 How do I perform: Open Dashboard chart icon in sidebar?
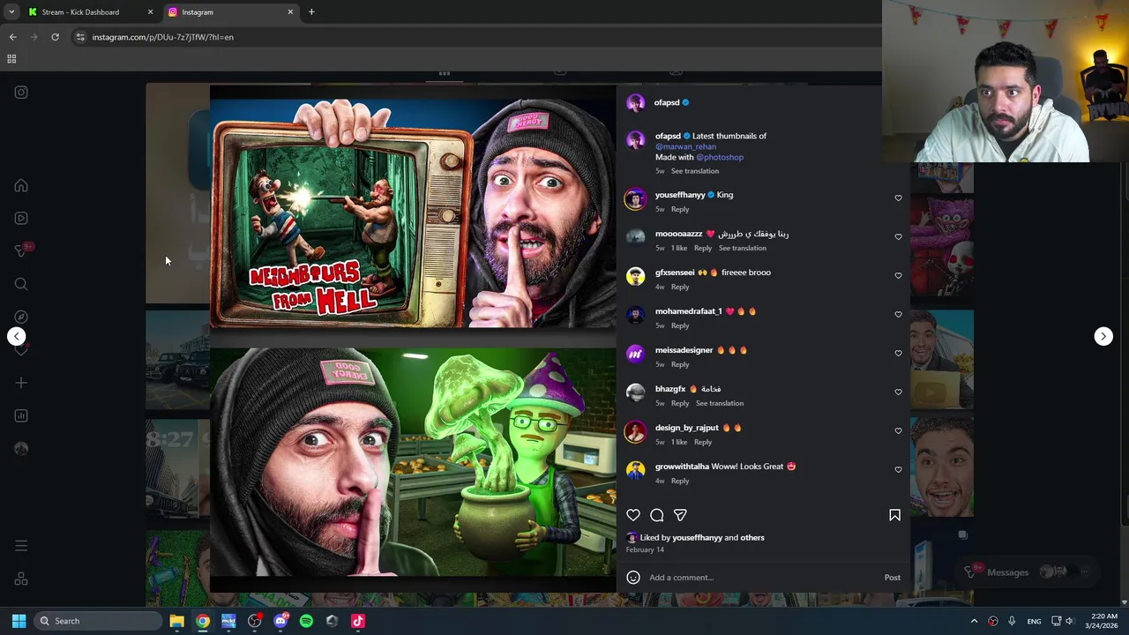click(x=21, y=415)
